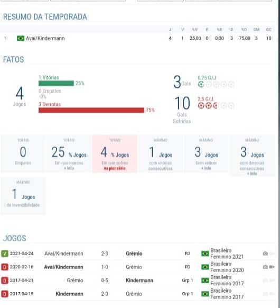Open bold Grêmio team on 2021-04-24 row
280x308 pixels.
[x=134, y=253]
